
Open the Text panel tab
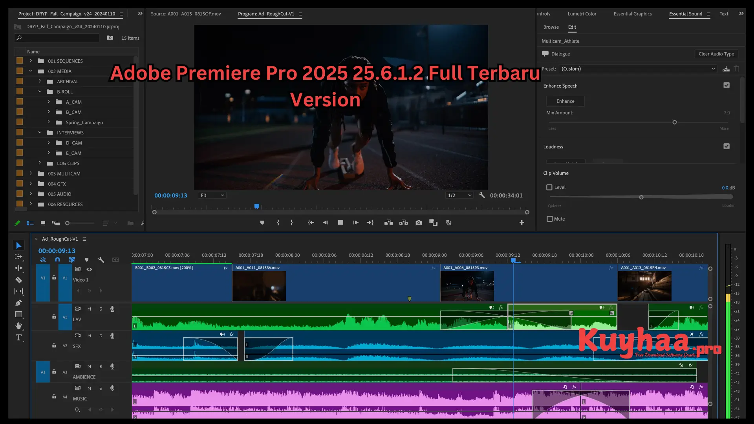click(x=724, y=14)
